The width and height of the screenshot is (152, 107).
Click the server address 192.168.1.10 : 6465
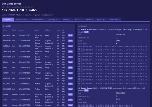coord(19,10)
